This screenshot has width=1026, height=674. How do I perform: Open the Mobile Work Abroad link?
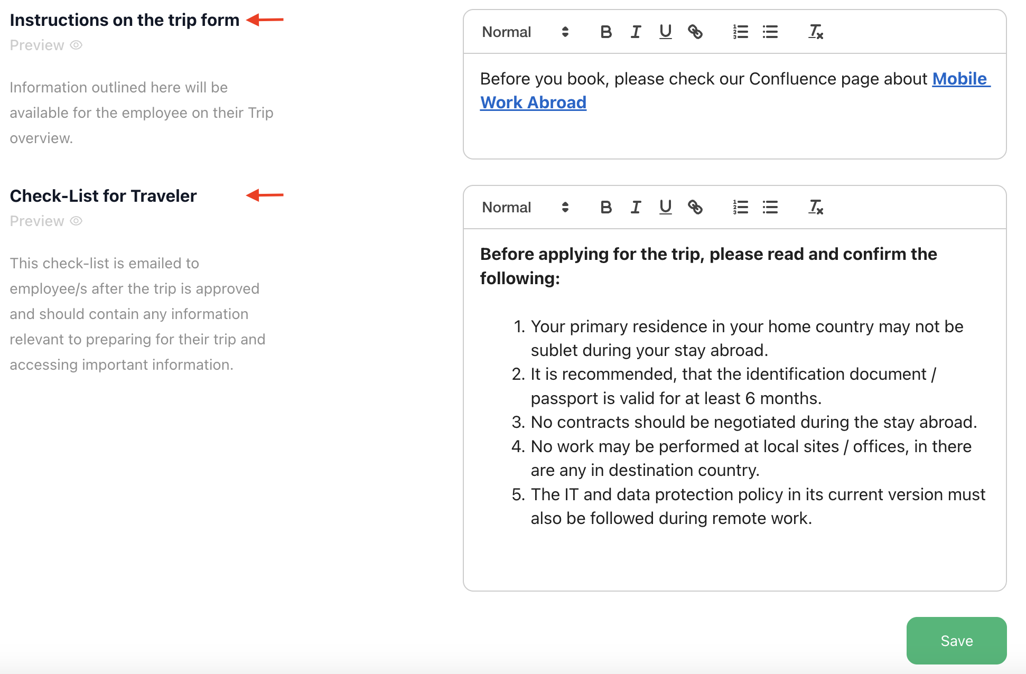click(533, 102)
